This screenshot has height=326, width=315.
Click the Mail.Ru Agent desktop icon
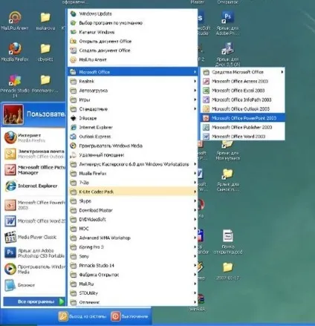click(x=15, y=18)
